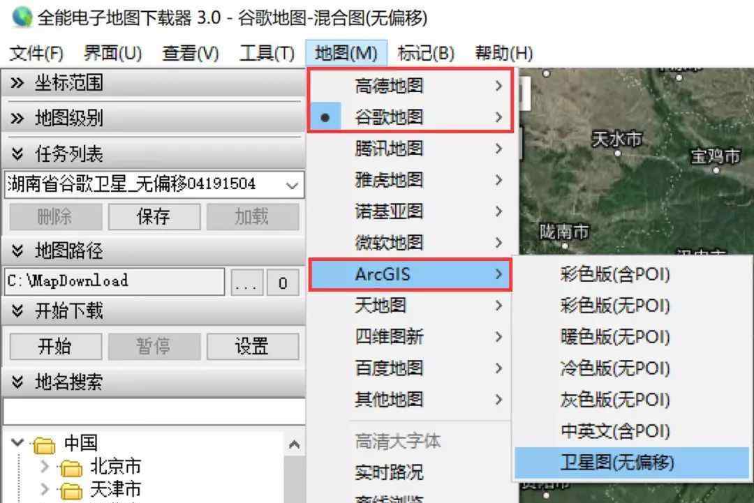This screenshot has height=503, width=754.
Task: Click the 北京市 folder icon
Action: 71,468
